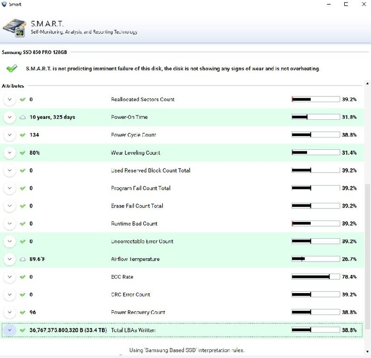The image size is (371, 358).
Task: Expand the Power Cycle Count row
Action: (10, 135)
